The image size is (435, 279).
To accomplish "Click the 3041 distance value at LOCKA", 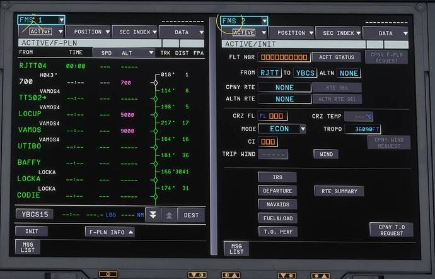I will 182,172.
